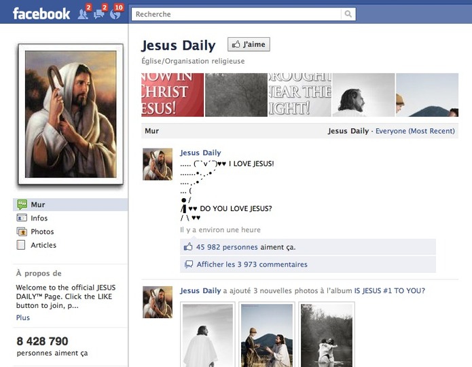The image size is (472, 367).
Task: Click the Photos sidebar icon
Action: (22, 231)
